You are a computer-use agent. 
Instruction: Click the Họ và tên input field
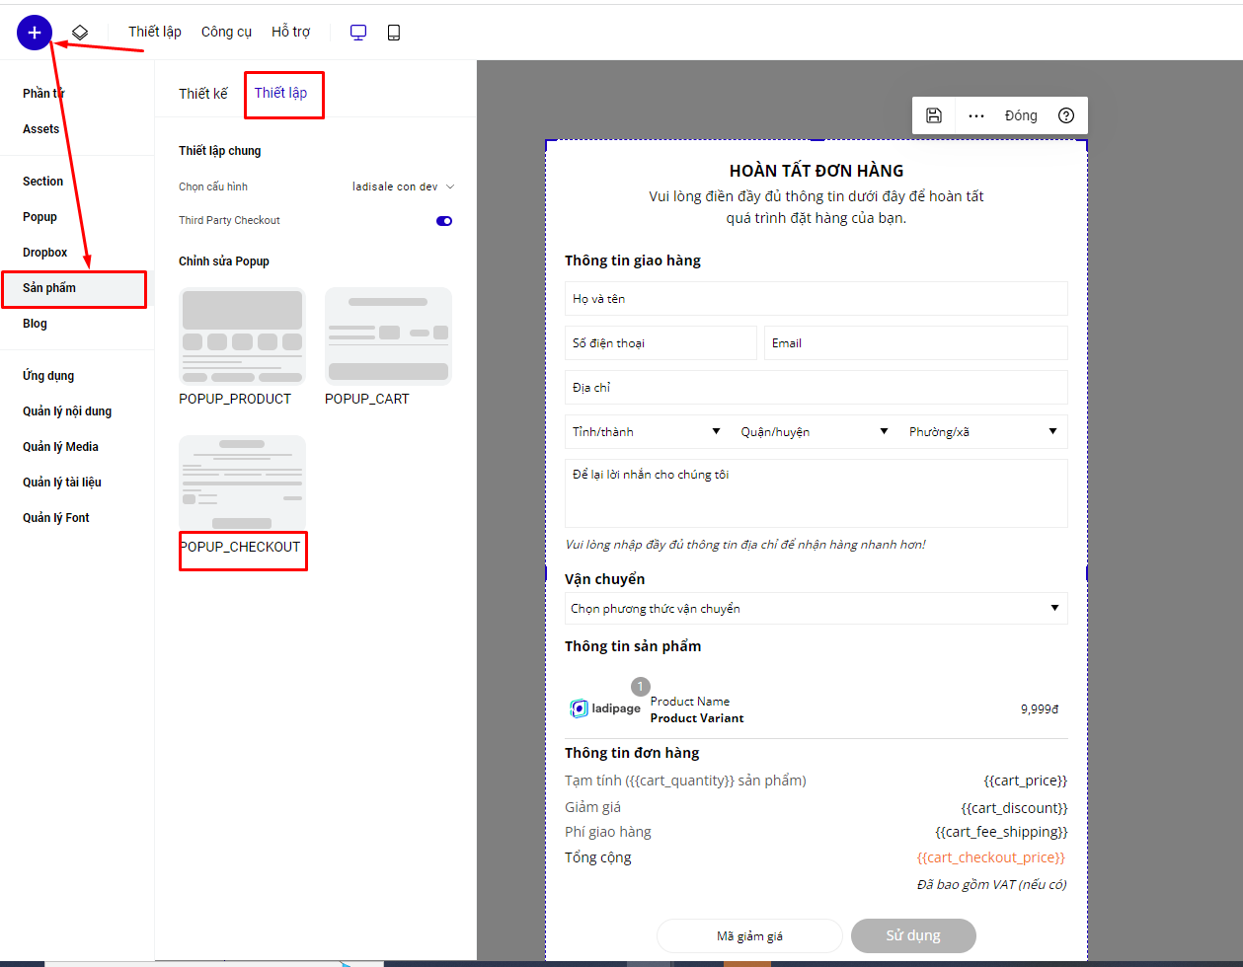coord(816,299)
